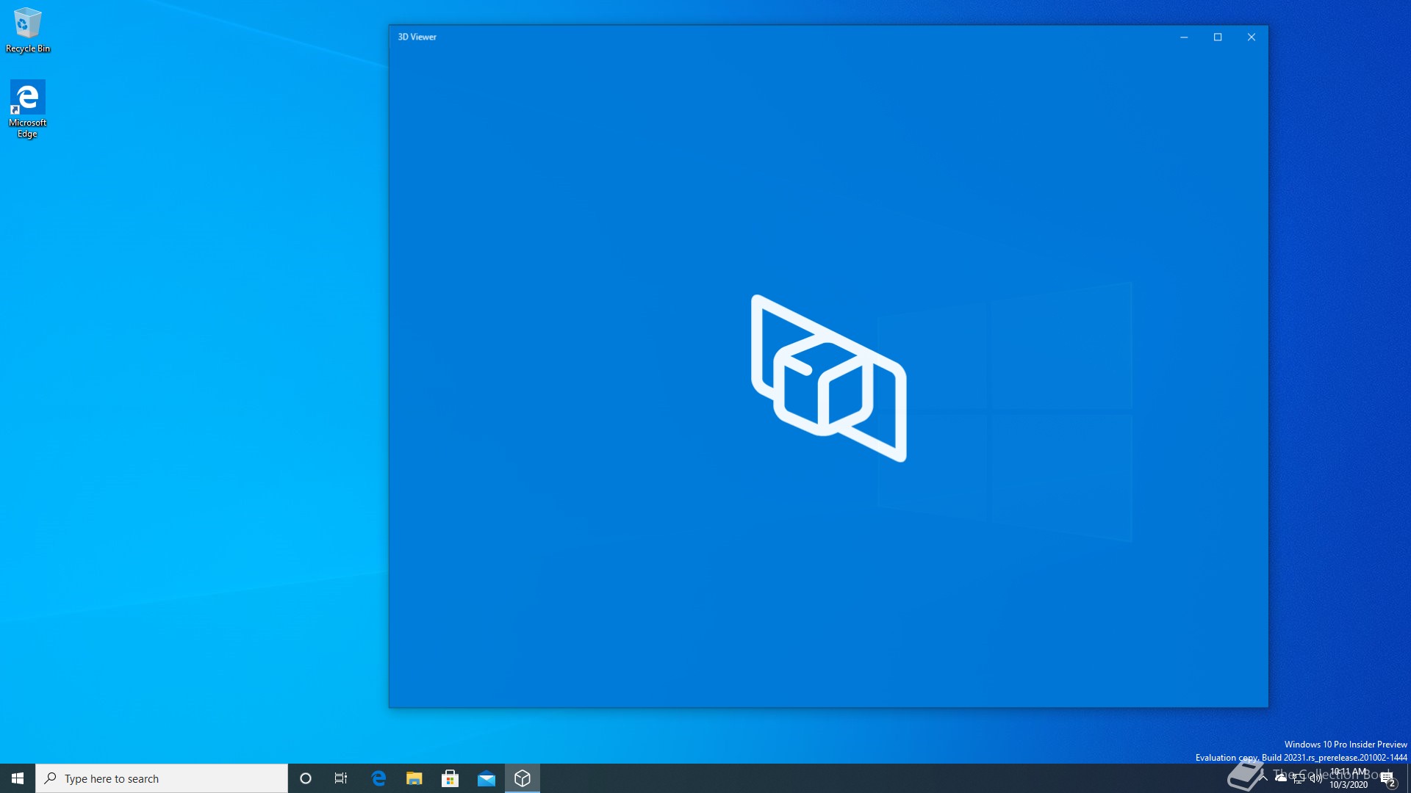Open Microsoft Store from the taskbar

[x=450, y=778]
